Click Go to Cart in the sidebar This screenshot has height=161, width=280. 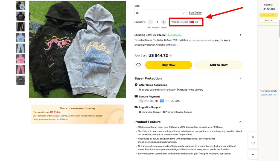click(268, 20)
